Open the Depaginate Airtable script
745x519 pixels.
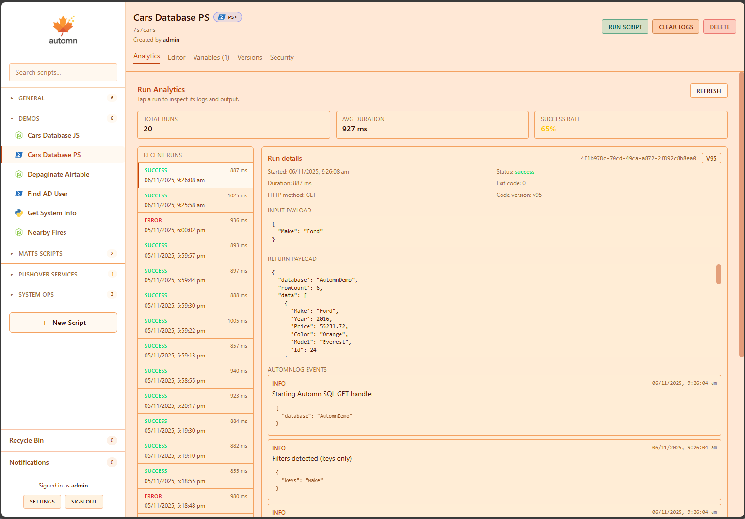pyautogui.click(x=63, y=174)
